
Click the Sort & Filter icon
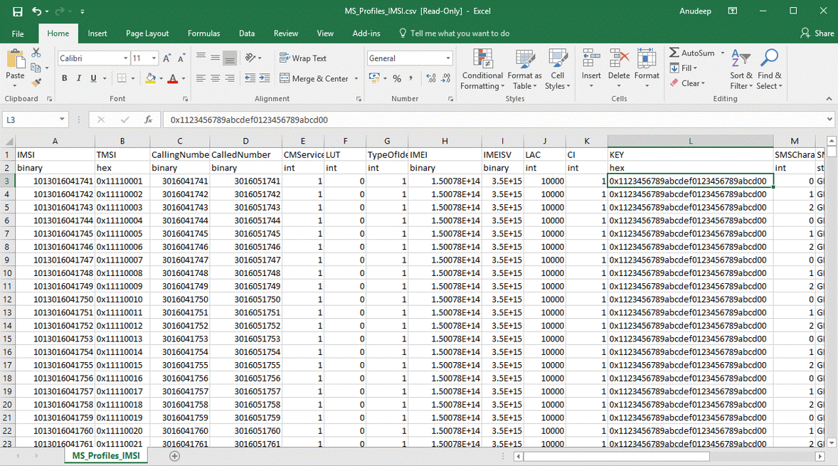pyautogui.click(x=741, y=60)
